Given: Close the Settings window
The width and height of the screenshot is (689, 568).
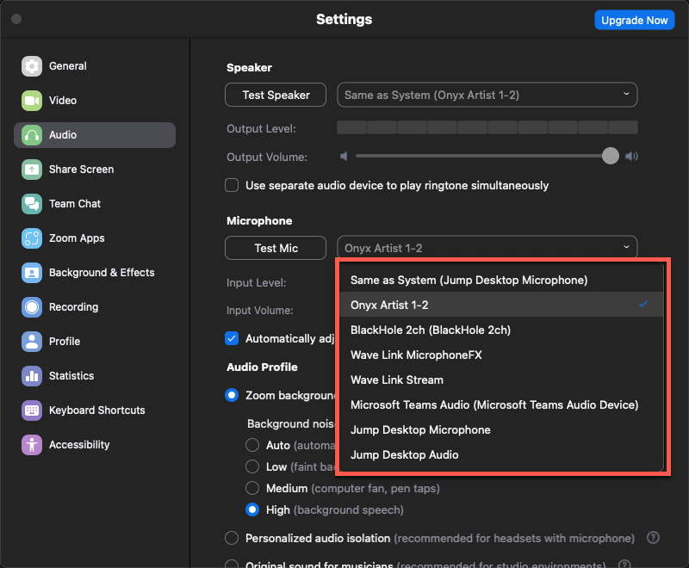Looking at the screenshot, I should coord(16,19).
